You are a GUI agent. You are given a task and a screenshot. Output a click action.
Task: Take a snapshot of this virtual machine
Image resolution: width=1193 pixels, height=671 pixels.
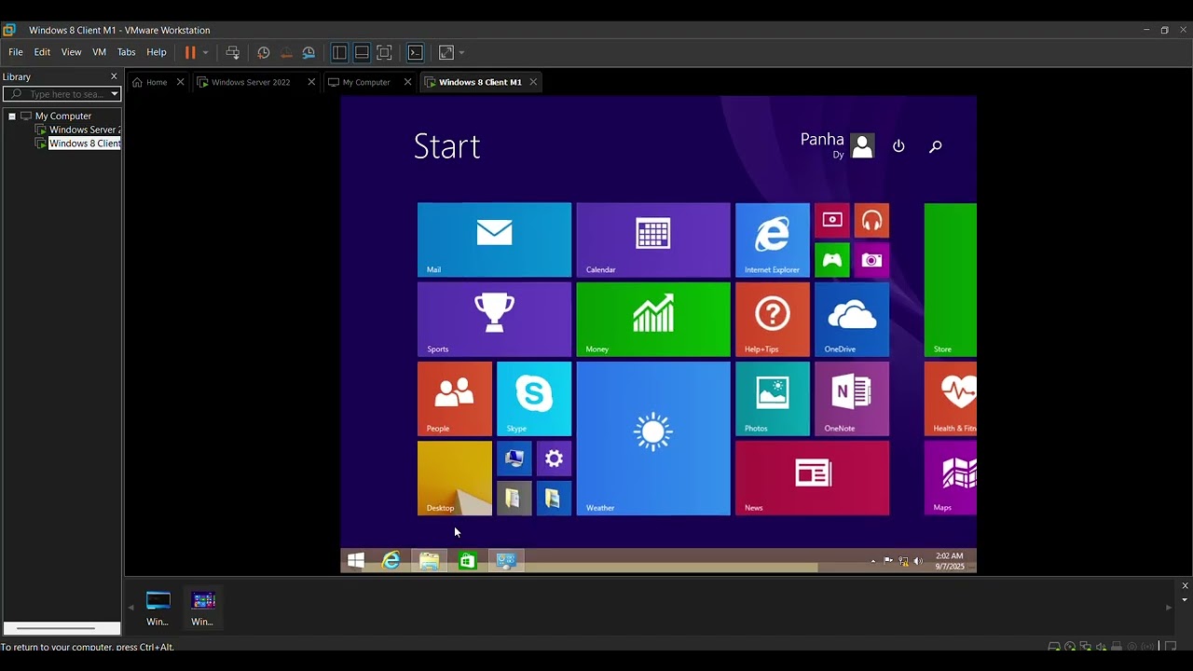tap(264, 52)
